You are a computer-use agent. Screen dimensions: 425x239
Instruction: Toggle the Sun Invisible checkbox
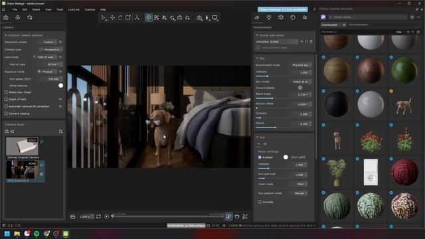click(260, 202)
